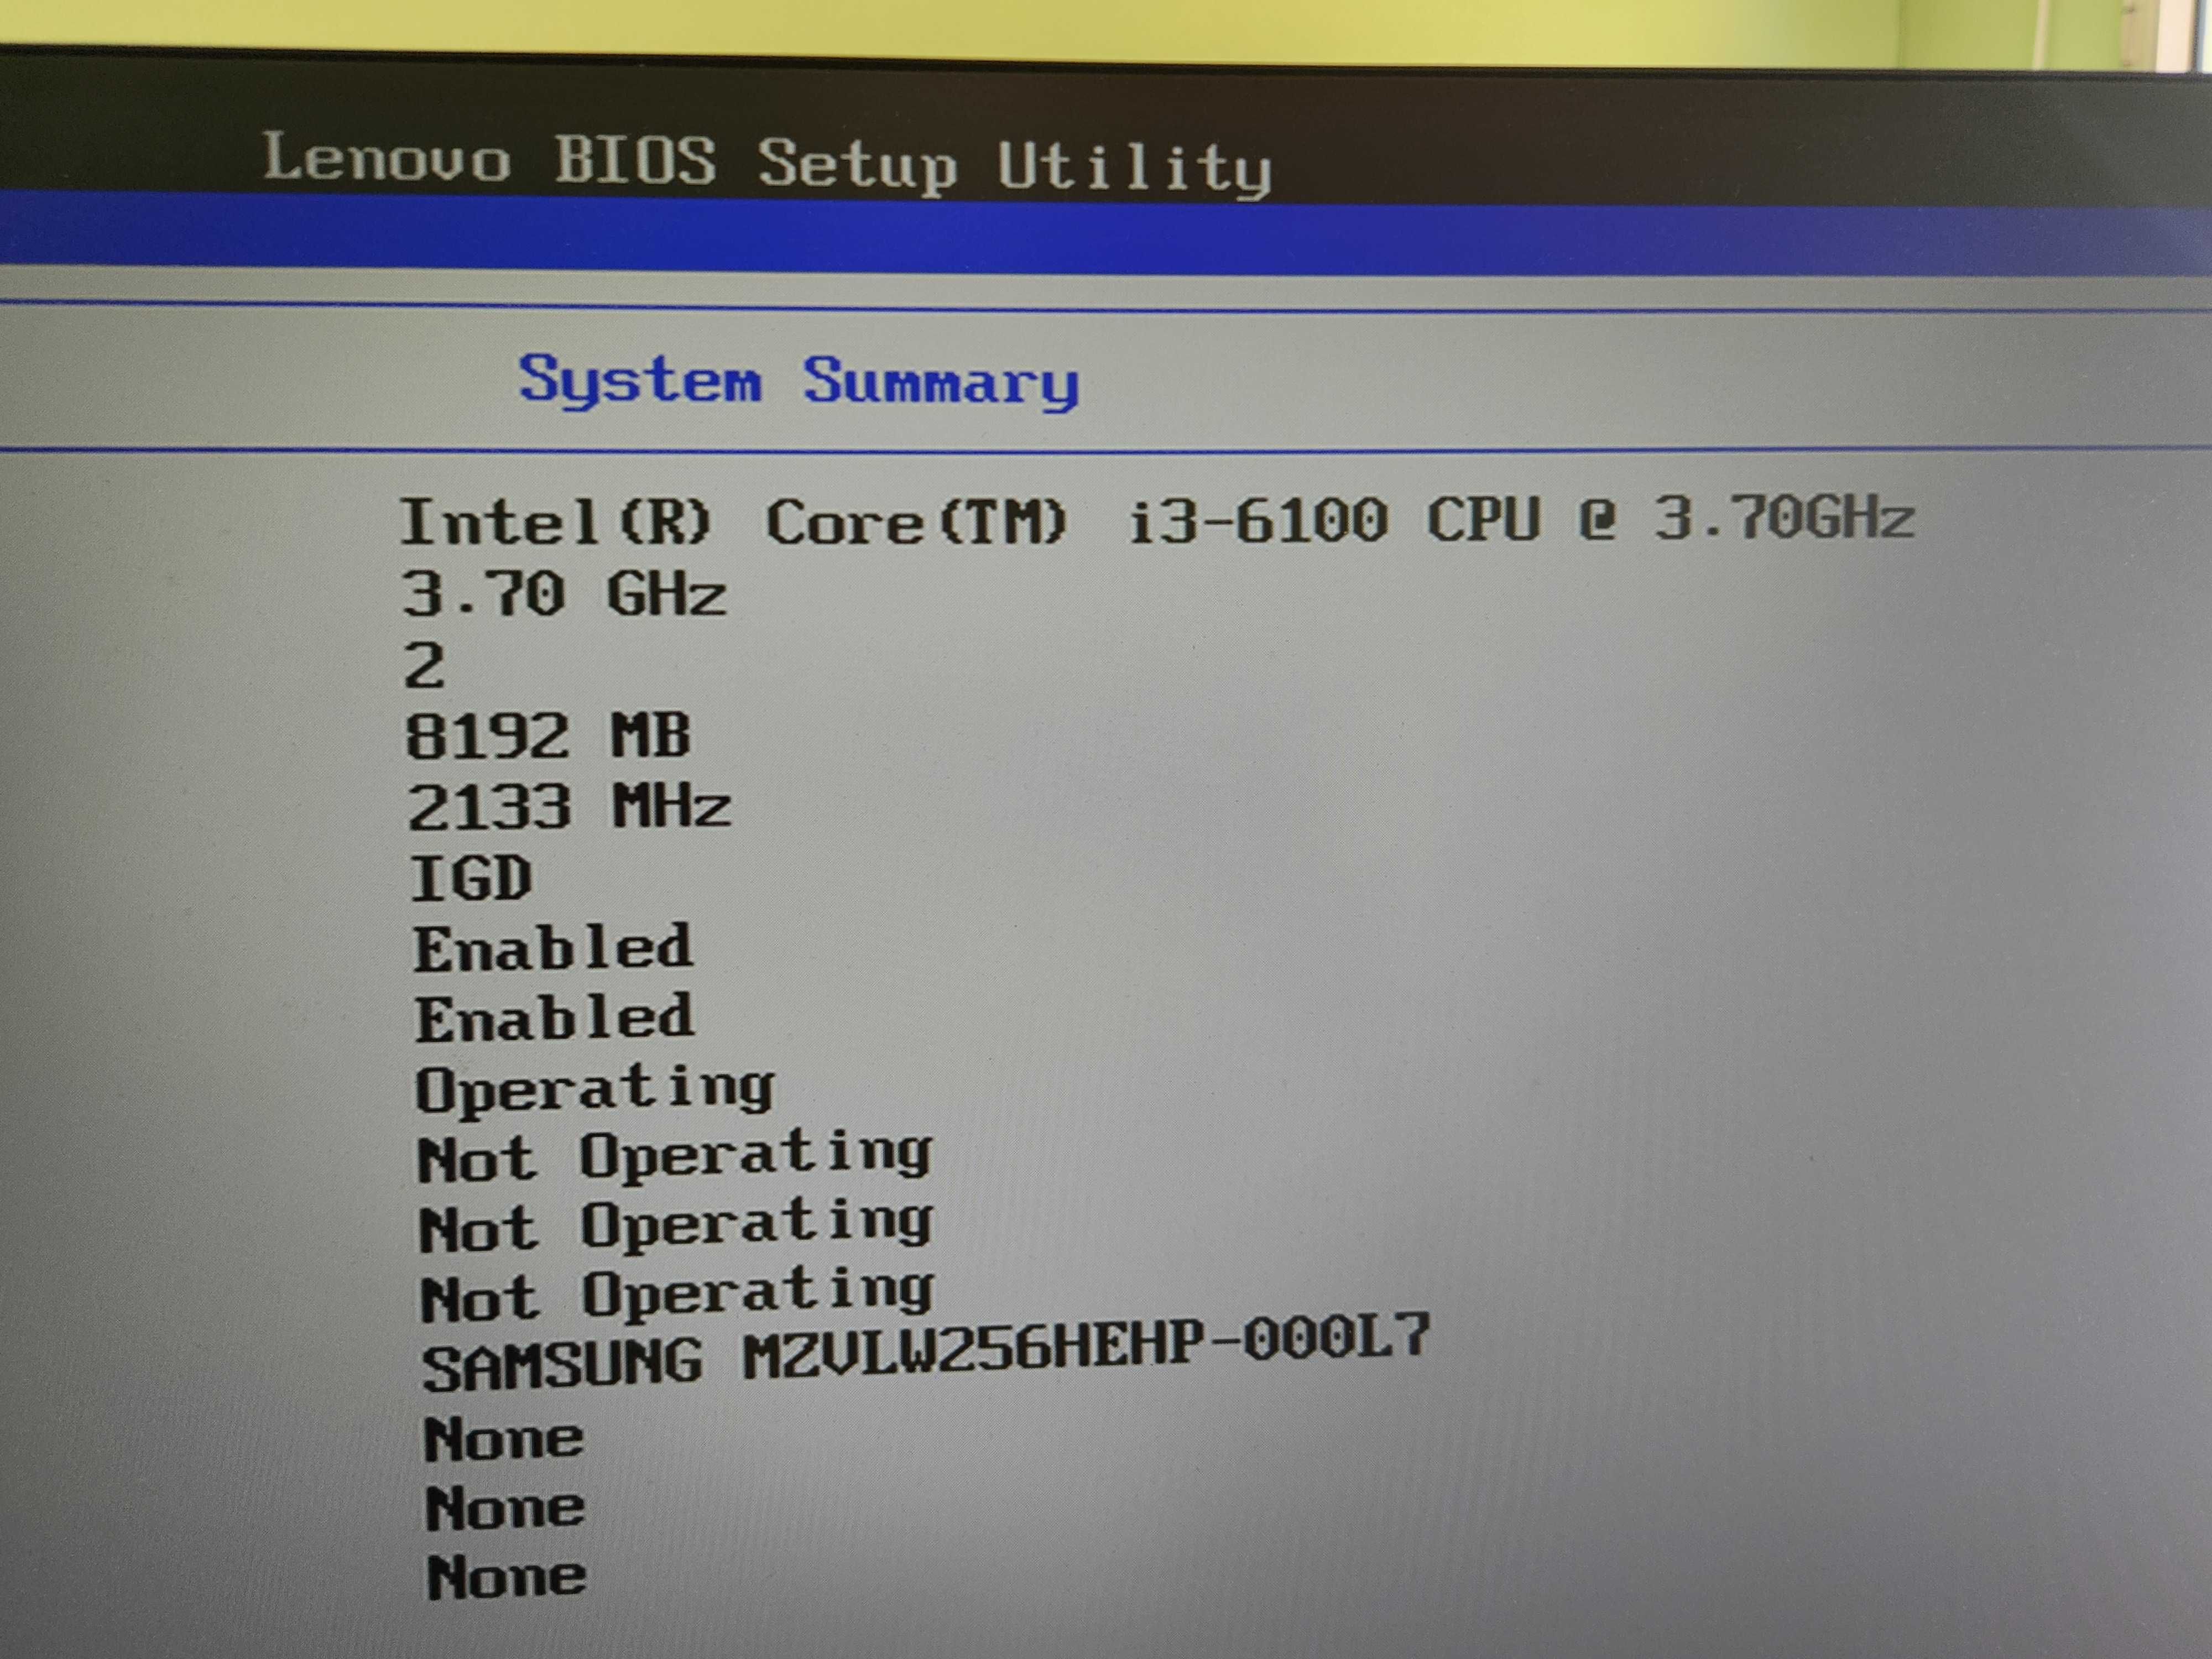This screenshot has width=2212, height=1659.
Task: Click the standalone Operating status value
Action: point(595,1088)
